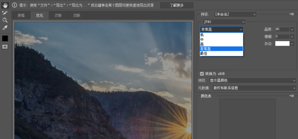298x139 pixels.
Task: Select the Eyedropper tool
Action: (x=5, y=28)
